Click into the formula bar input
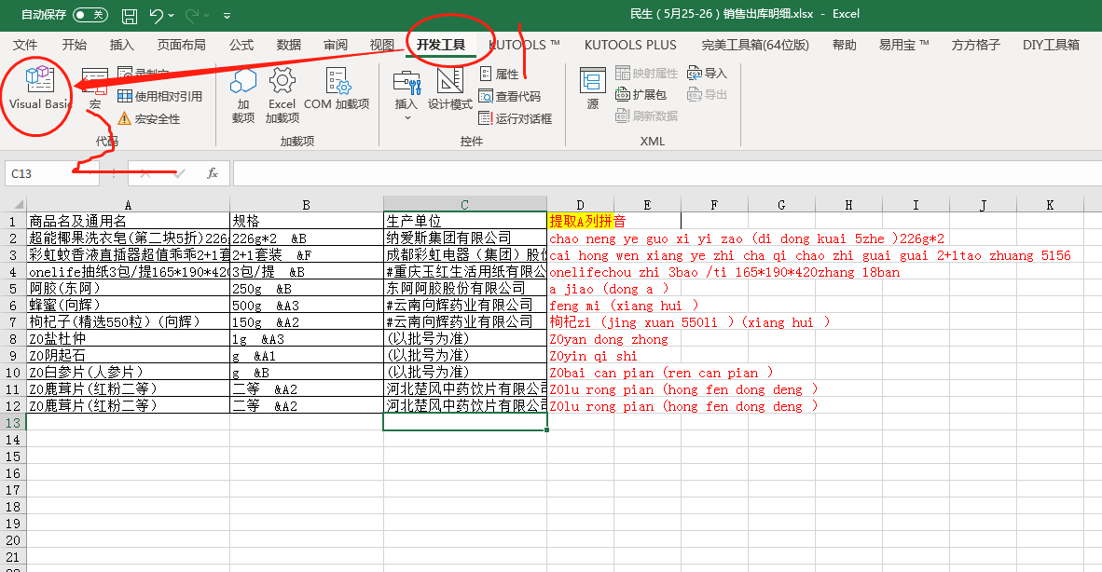 (x=667, y=173)
